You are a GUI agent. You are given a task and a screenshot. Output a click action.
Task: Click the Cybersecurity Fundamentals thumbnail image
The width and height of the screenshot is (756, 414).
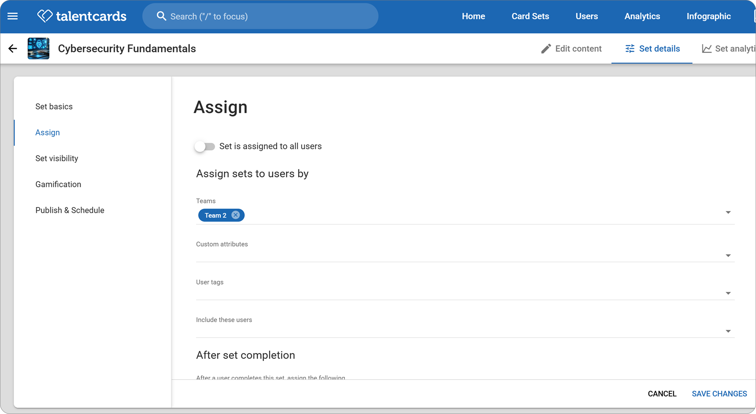[38, 49]
